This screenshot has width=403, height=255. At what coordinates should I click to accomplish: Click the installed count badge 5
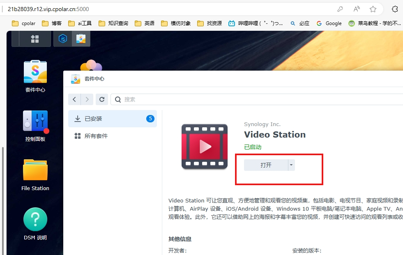(150, 119)
